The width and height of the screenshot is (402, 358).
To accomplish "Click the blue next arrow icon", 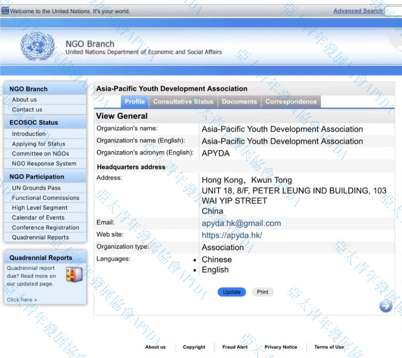I will 386,306.
